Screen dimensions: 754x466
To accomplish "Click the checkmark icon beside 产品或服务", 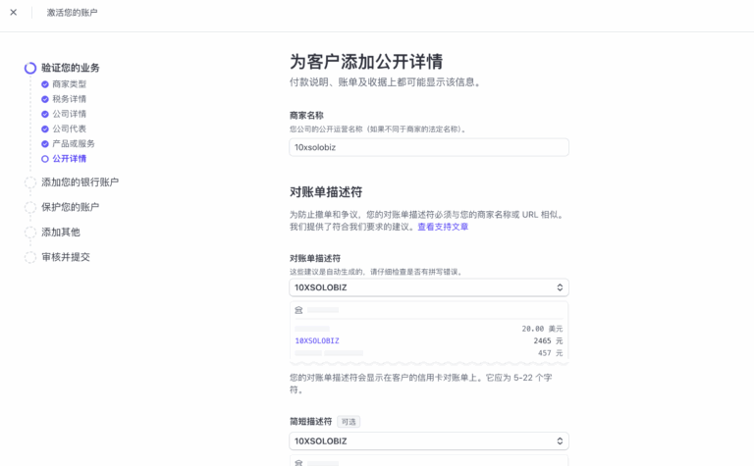I will 45,143.
